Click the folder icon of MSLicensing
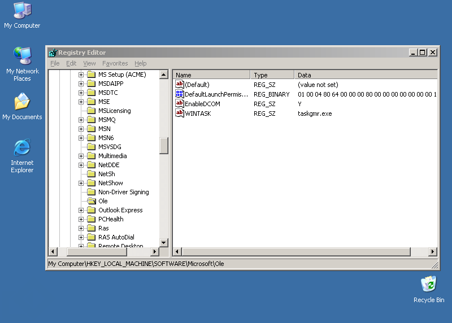 coord(92,111)
